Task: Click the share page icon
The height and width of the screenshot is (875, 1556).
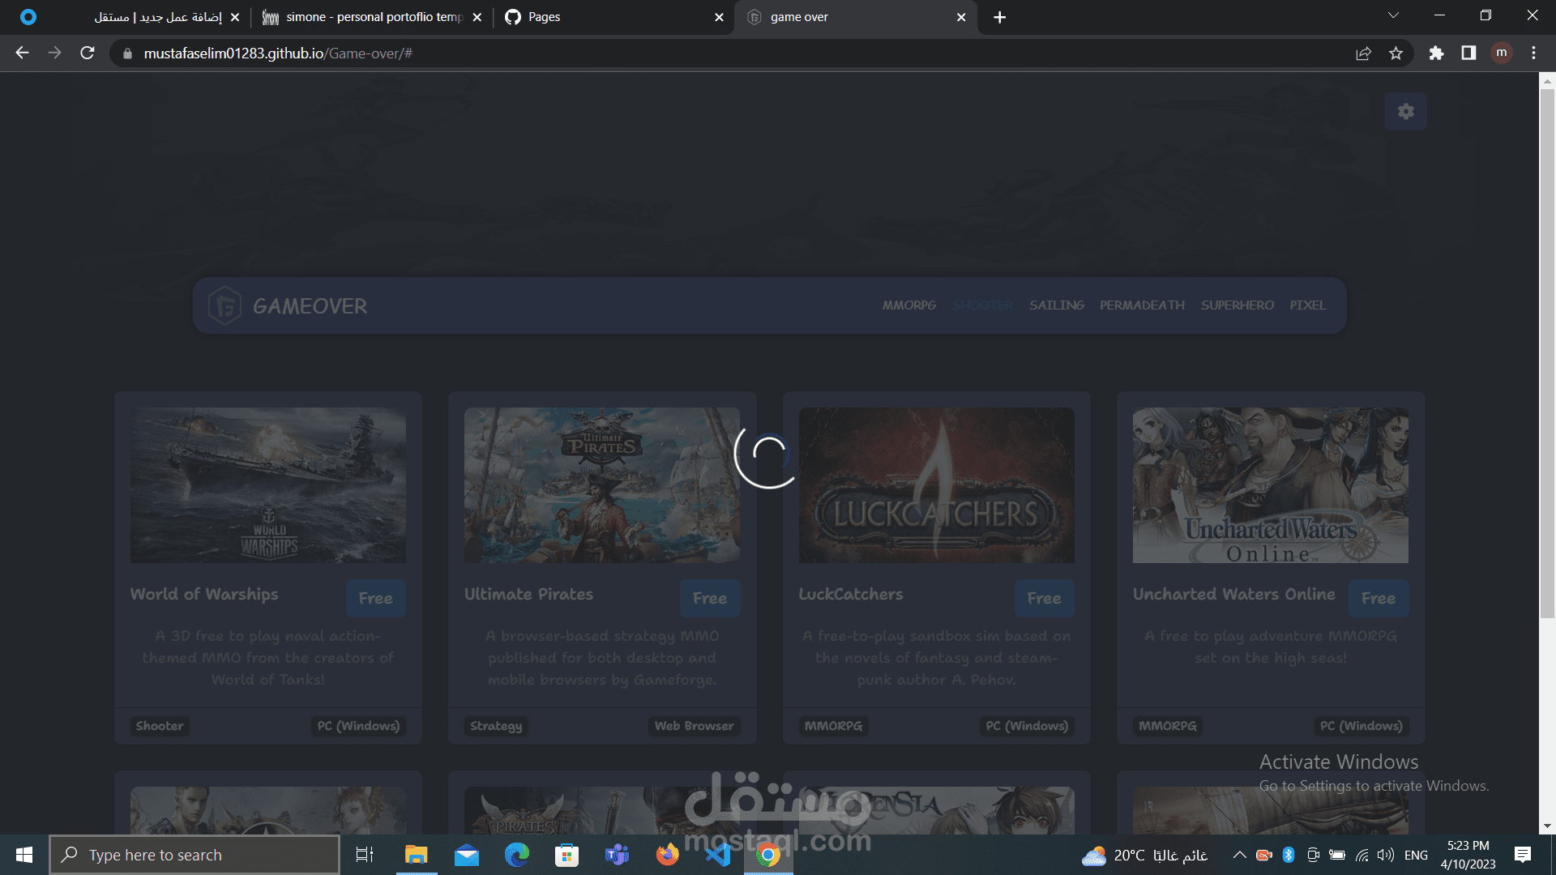Action: pos(1363,53)
